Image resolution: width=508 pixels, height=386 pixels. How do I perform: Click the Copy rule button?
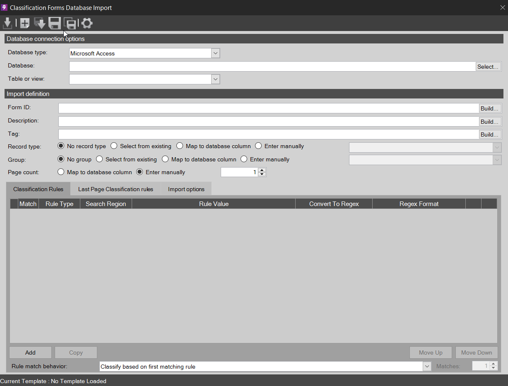[x=76, y=352]
